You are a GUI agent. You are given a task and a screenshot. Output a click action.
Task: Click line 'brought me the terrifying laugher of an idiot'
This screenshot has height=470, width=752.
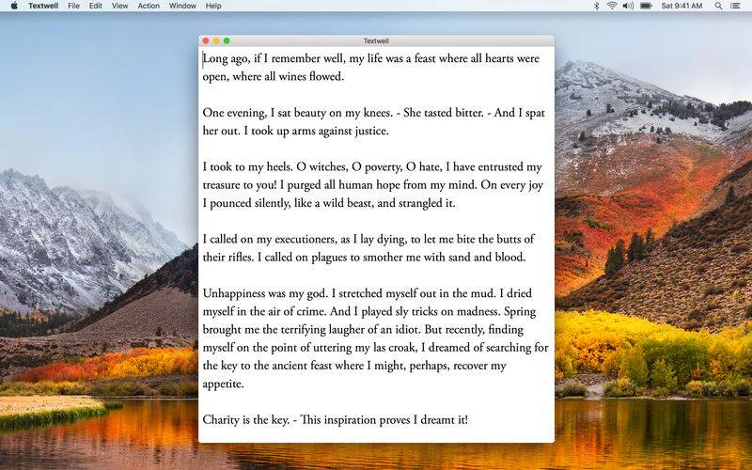363,330
